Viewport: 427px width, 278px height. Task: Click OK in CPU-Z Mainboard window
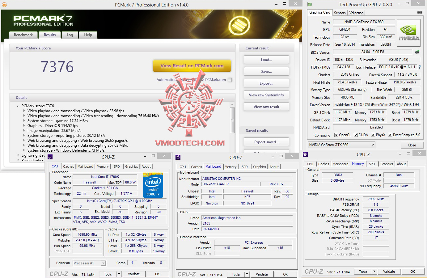coord(285,274)
